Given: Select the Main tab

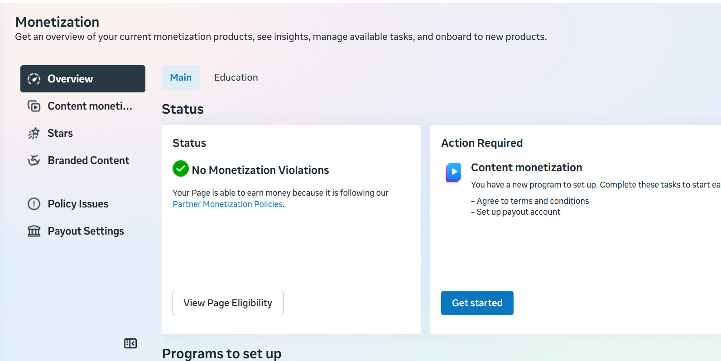Looking at the screenshot, I should coord(181,77).
